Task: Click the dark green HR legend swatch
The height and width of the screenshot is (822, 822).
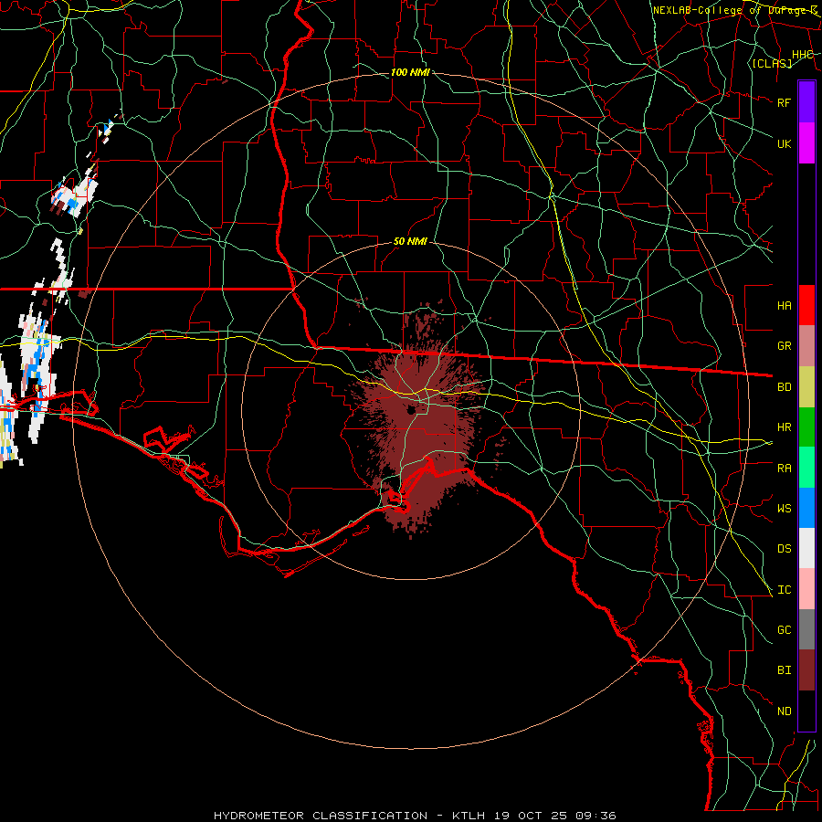Action: pos(806,427)
